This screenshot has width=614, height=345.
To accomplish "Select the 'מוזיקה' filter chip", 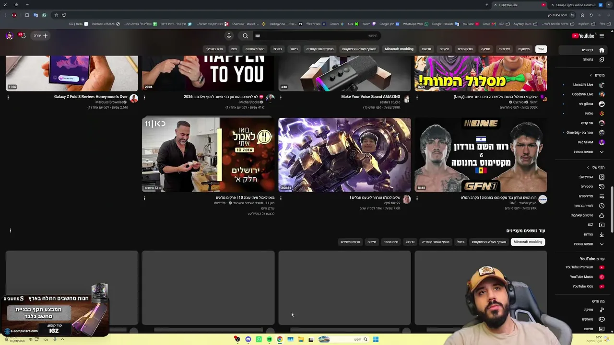I will (x=486, y=49).
